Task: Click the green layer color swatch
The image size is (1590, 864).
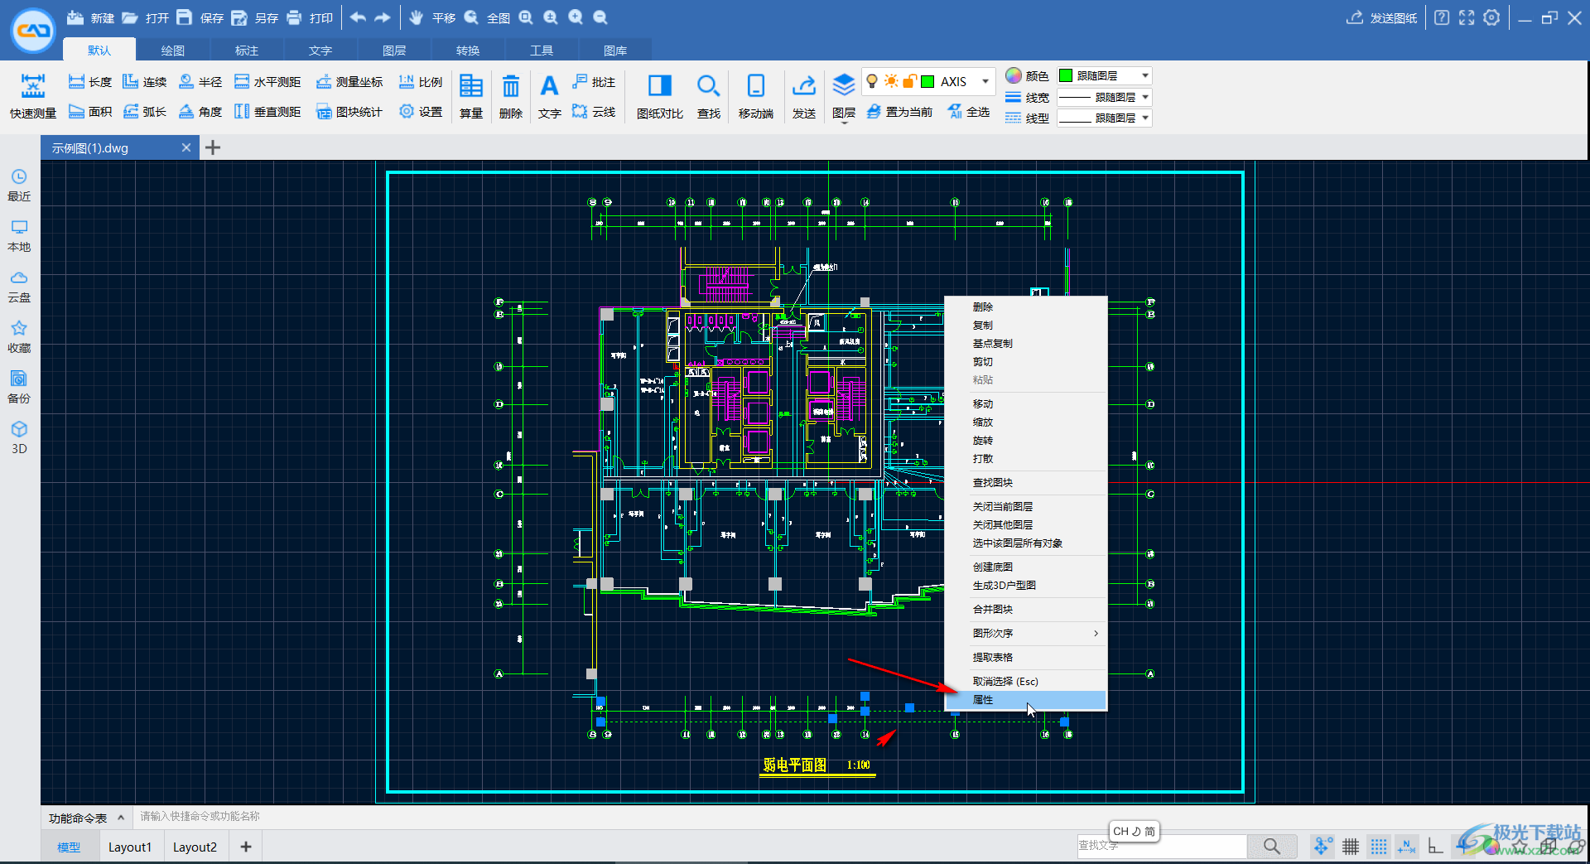Action: (928, 81)
